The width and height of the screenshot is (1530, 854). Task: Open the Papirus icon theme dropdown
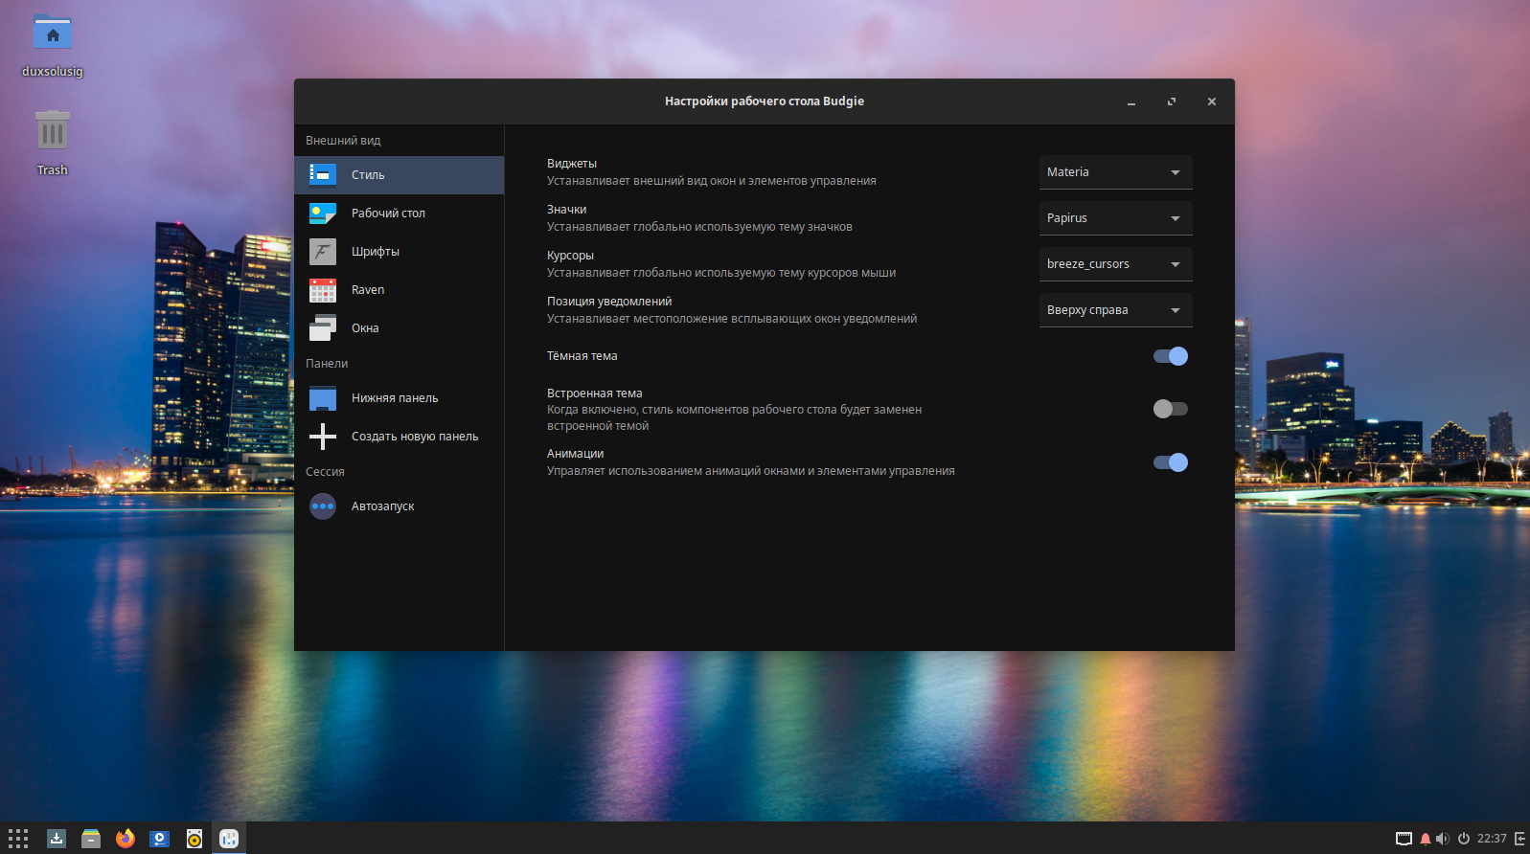click(x=1115, y=218)
